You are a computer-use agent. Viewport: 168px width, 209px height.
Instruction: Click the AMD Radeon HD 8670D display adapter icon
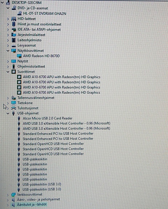(x=19, y=56)
